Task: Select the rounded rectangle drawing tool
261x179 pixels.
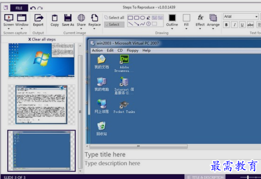Action: pyautogui.click(x=137, y=18)
